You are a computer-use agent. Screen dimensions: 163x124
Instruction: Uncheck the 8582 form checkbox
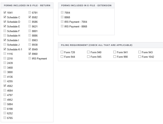[x=30, y=17]
